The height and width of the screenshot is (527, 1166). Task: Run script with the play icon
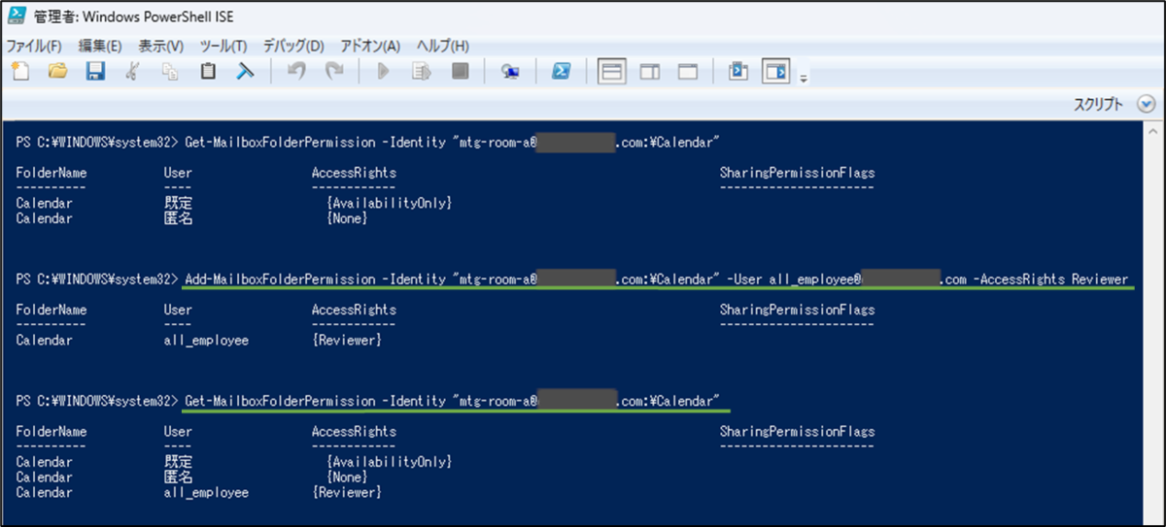(x=384, y=71)
